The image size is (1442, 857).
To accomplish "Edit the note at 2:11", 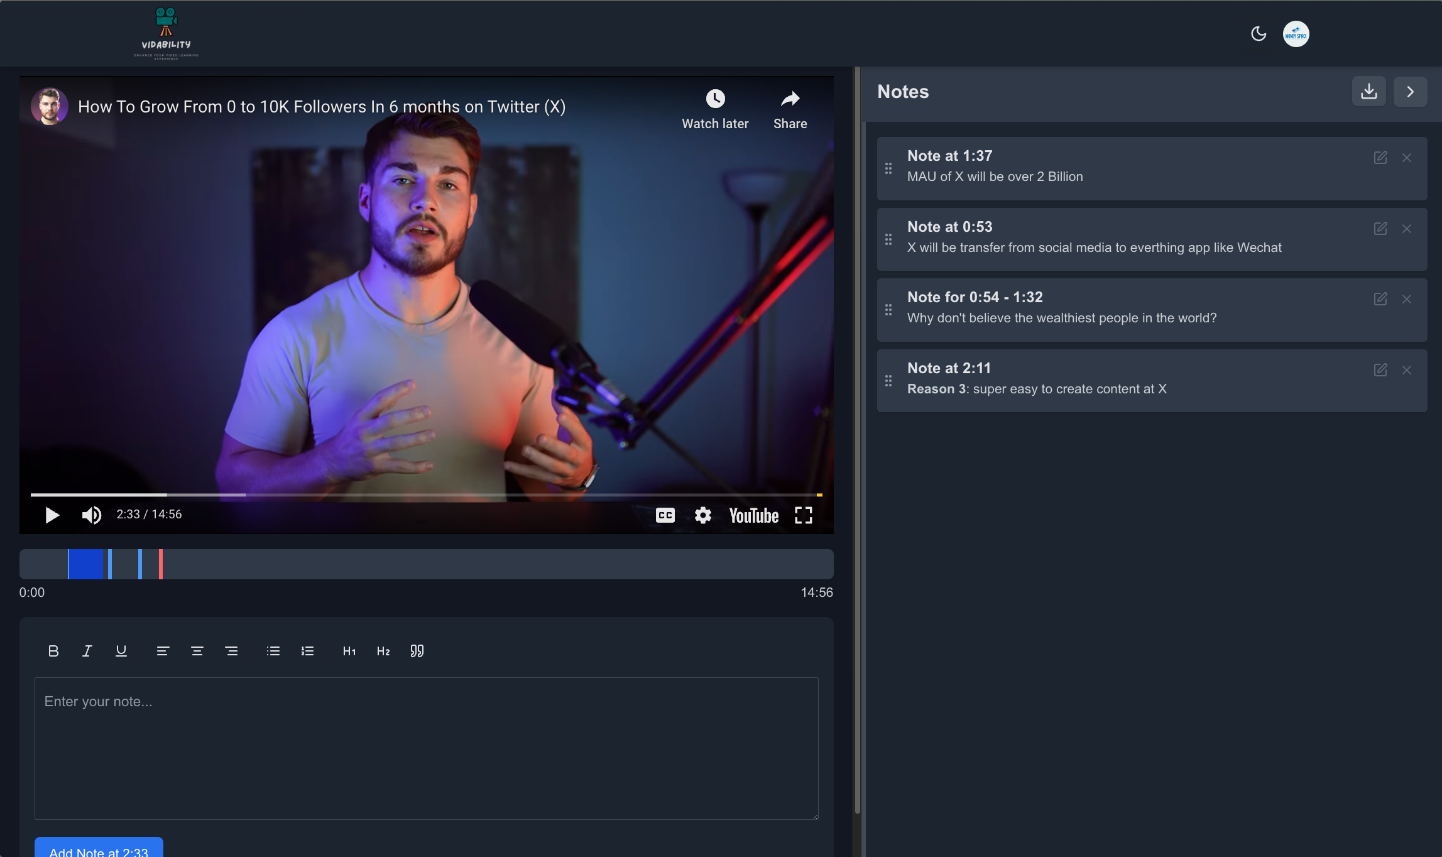I will click(x=1380, y=370).
